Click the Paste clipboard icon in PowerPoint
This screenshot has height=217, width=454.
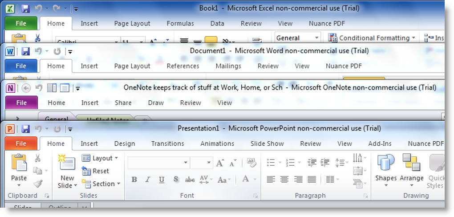[x=19, y=162]
